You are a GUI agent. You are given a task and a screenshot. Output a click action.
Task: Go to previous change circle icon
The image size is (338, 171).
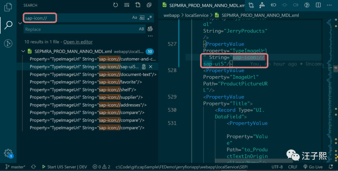click(x=284, y=5)
